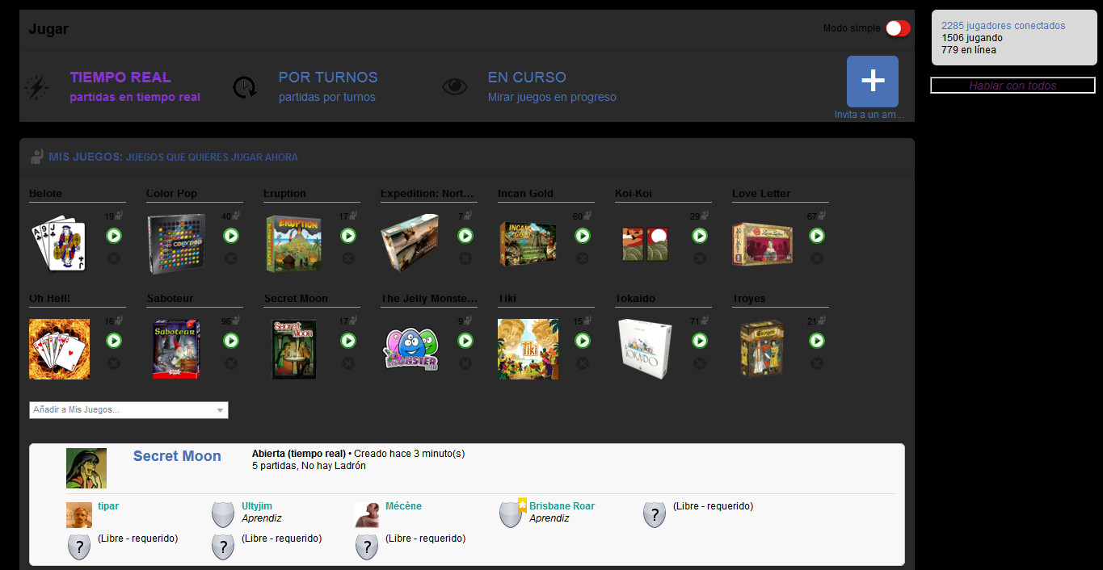Start a Tokaido game
This screenshot has width=1103, height=570.
[x=700, y=341]
